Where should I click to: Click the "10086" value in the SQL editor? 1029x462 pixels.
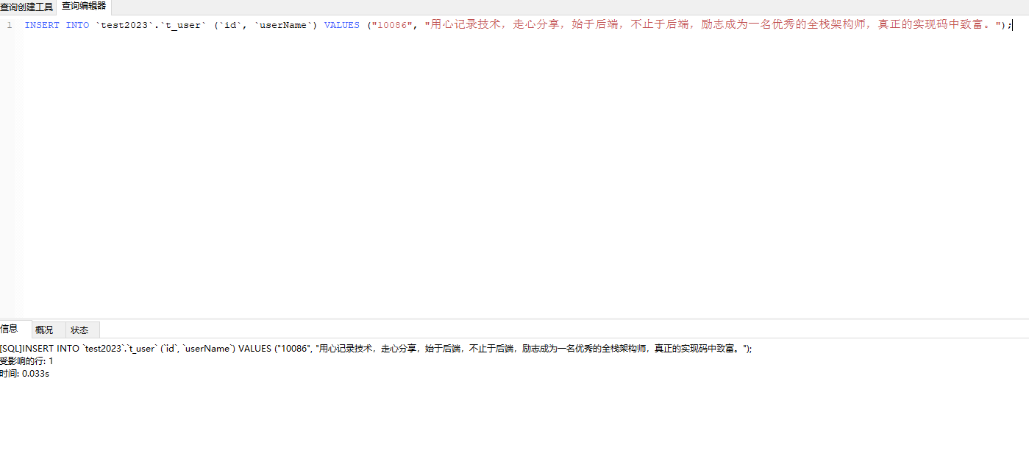391,25
